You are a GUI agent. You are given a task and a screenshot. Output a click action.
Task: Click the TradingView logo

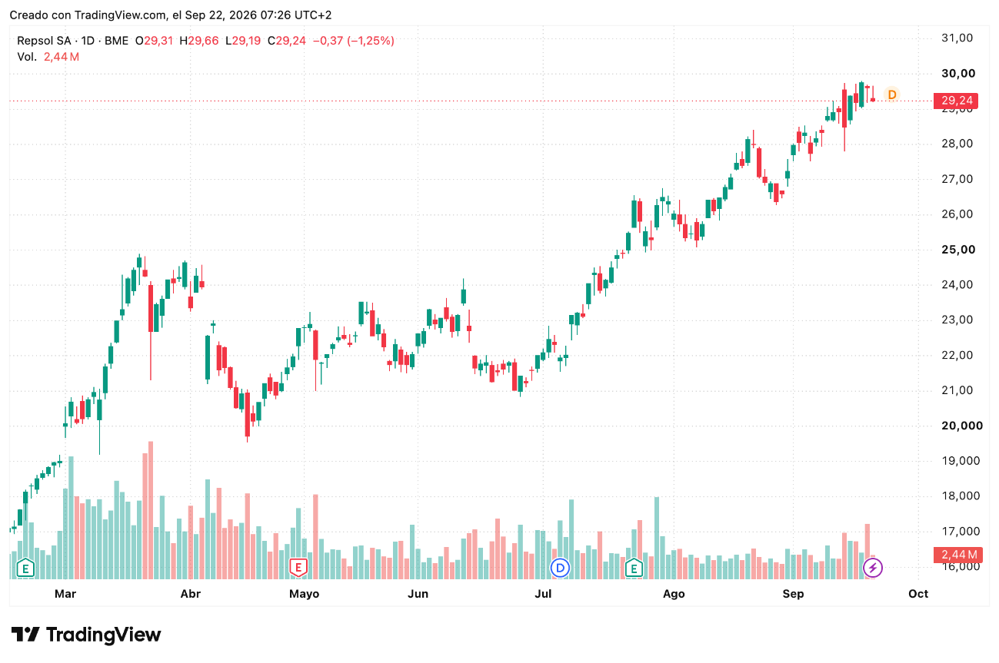tap(86, 635)
